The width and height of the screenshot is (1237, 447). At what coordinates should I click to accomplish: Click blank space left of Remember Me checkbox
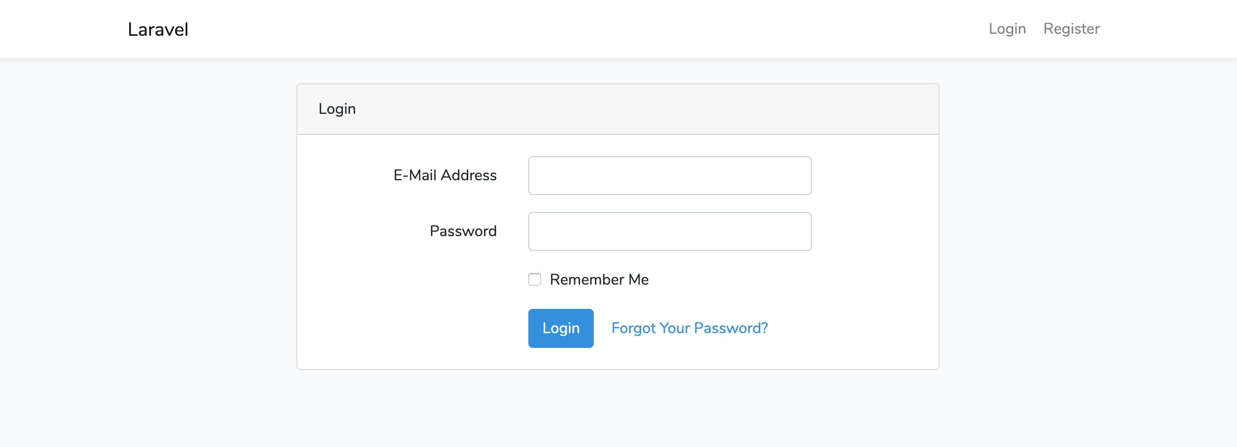[x=411, y=279]
